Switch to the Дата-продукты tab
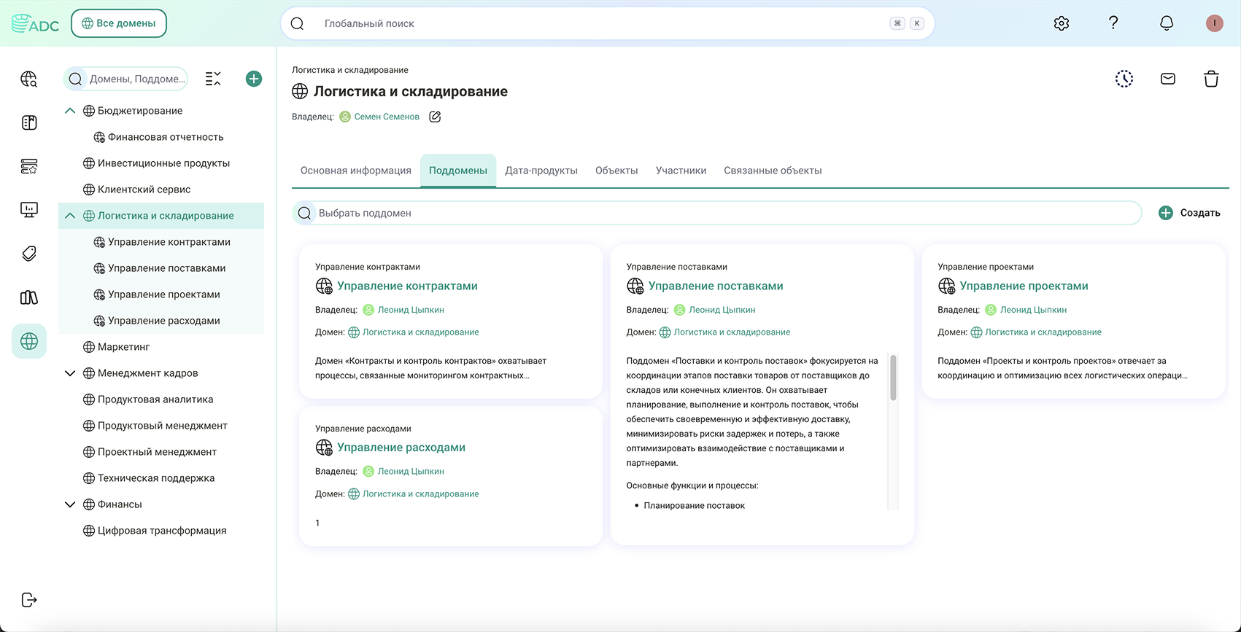Screen dimensions: 1241x632 point(541,171)
